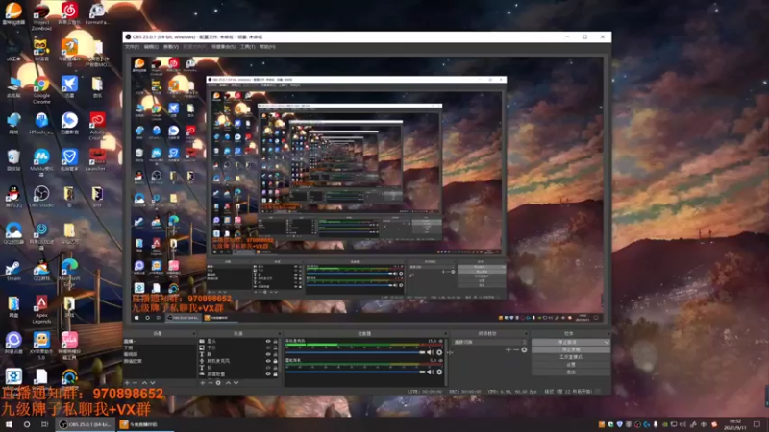Open the Windows Start menu
769x432 pixels.
(x=9, y=424)
